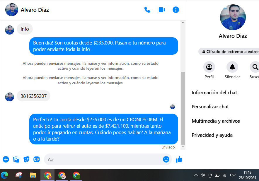Click the 'Buen día! Son cuotas' sent message
Image resolution: width=259 pixels, height=181 pixels.
click(103, 46)
